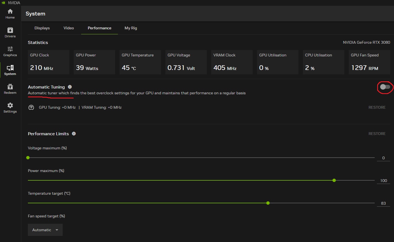The image size is (394, 242).
Task: Go to Home in the sidebar
Action: pyautogui.click(x=10, y=14)
